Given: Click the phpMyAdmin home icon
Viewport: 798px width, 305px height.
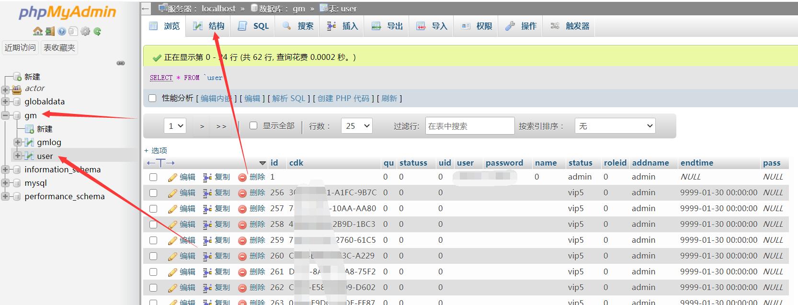Looking at the screenshot, I should [x=38, y=32].
